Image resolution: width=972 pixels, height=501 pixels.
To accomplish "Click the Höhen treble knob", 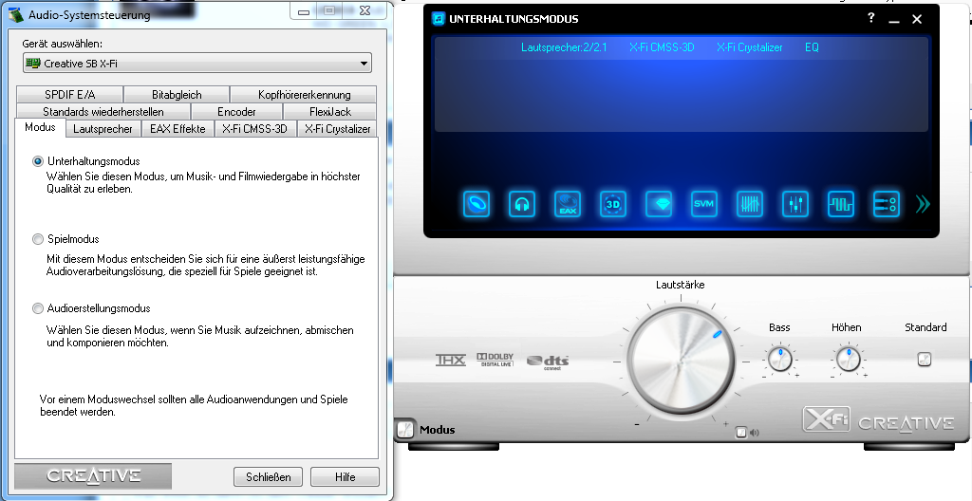I will (847, 359).
